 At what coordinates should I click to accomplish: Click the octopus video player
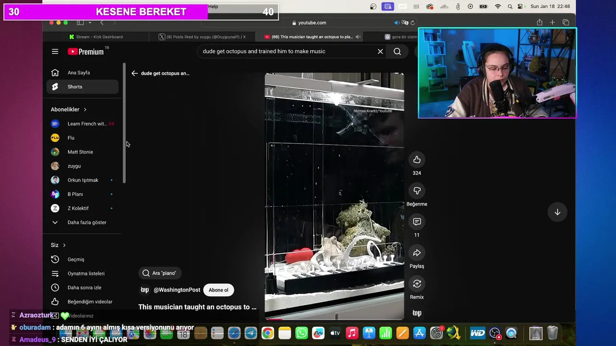click(334, 196)
